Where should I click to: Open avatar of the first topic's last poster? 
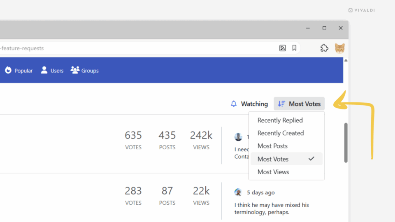click(238, 136)
